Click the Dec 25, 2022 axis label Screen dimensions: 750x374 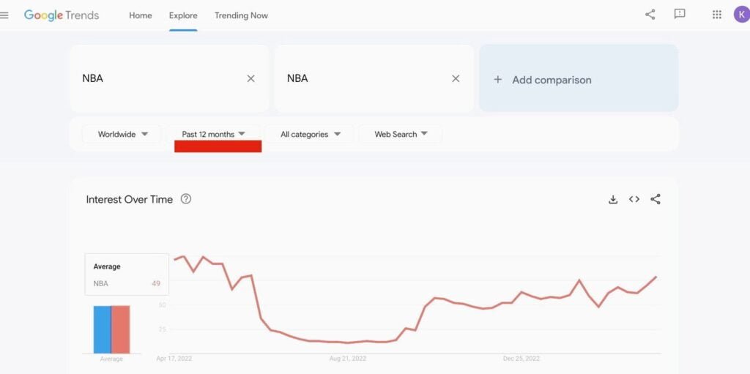pyautogui.click(x=521, y=358)
